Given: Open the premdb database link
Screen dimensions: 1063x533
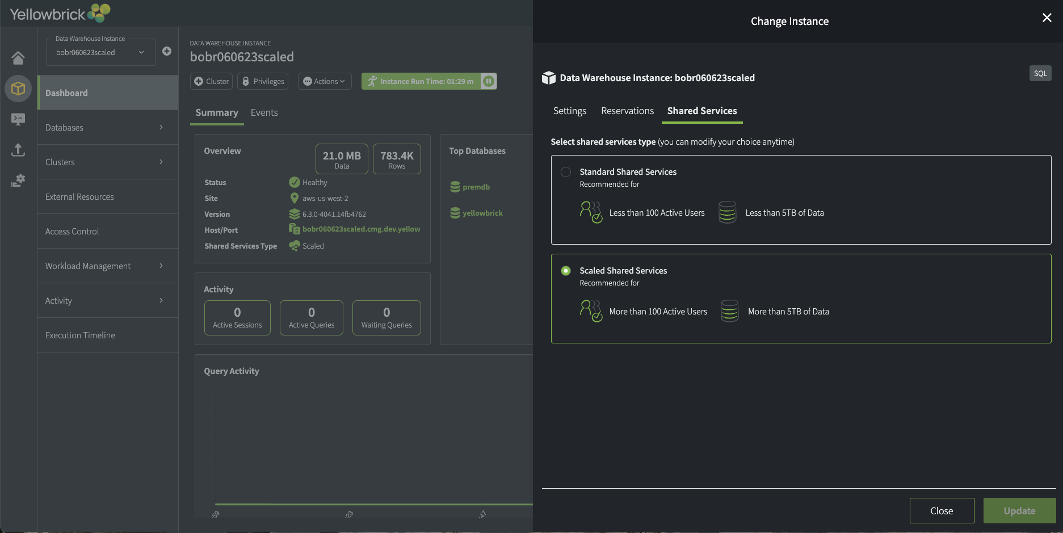Looking at the screenshot, I should (x=476, y=187).
